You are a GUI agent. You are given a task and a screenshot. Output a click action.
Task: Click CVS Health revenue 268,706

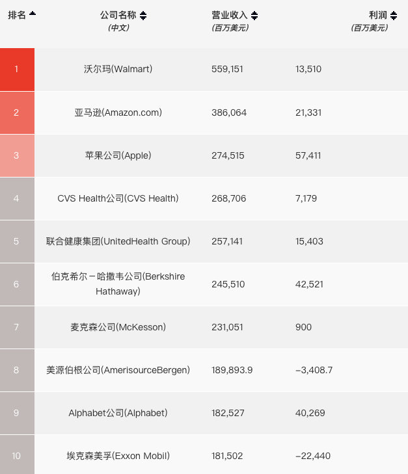point(228,198)
